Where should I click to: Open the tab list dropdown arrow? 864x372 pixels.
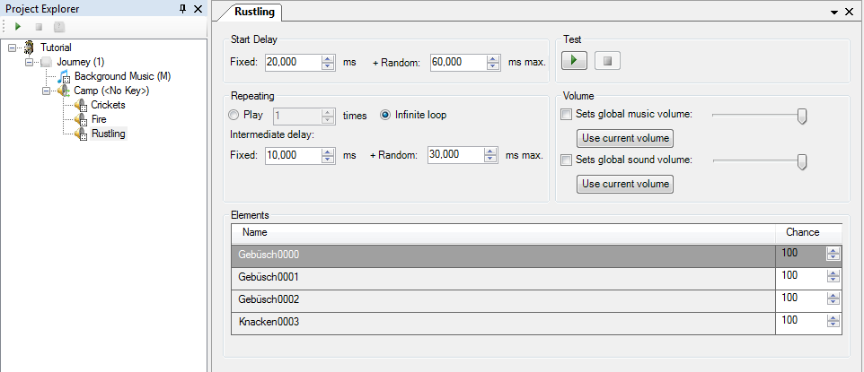pos(834,13)
